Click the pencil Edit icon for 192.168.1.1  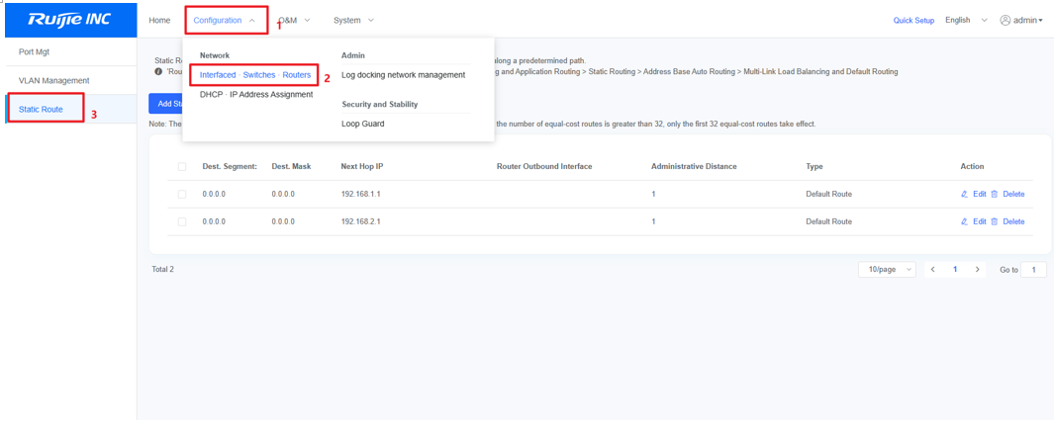tap(964, 194)
